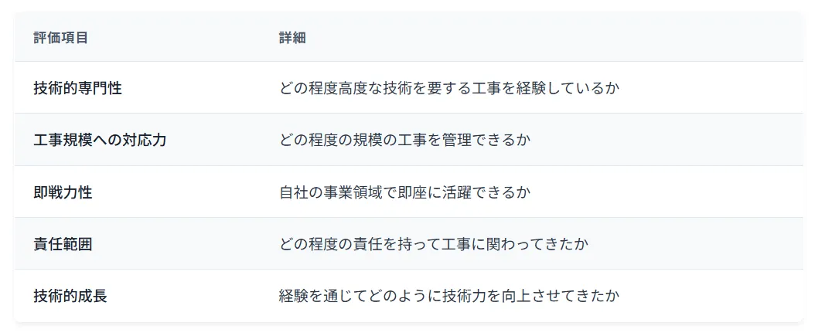Click the word 向上 in the last description
The width and height of the screenshot is (815, 336).
point(516,296)
